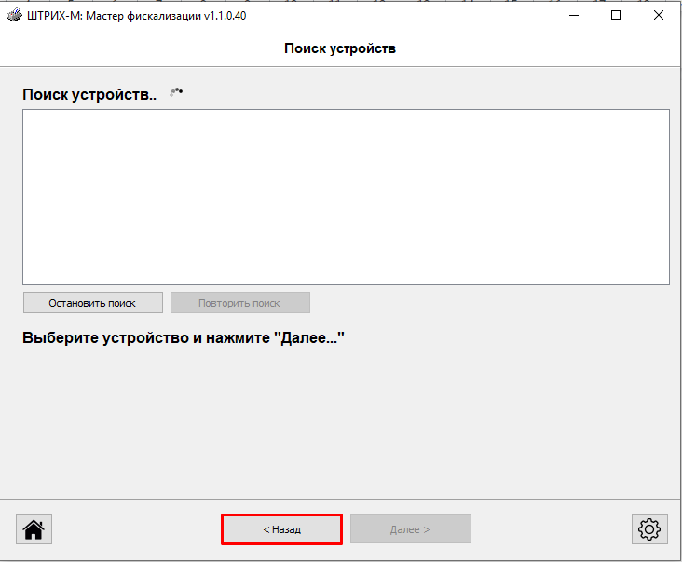Click empty title bar space left of minimize
The height and width of the screenshot is (562, 682).
point(419,16)
